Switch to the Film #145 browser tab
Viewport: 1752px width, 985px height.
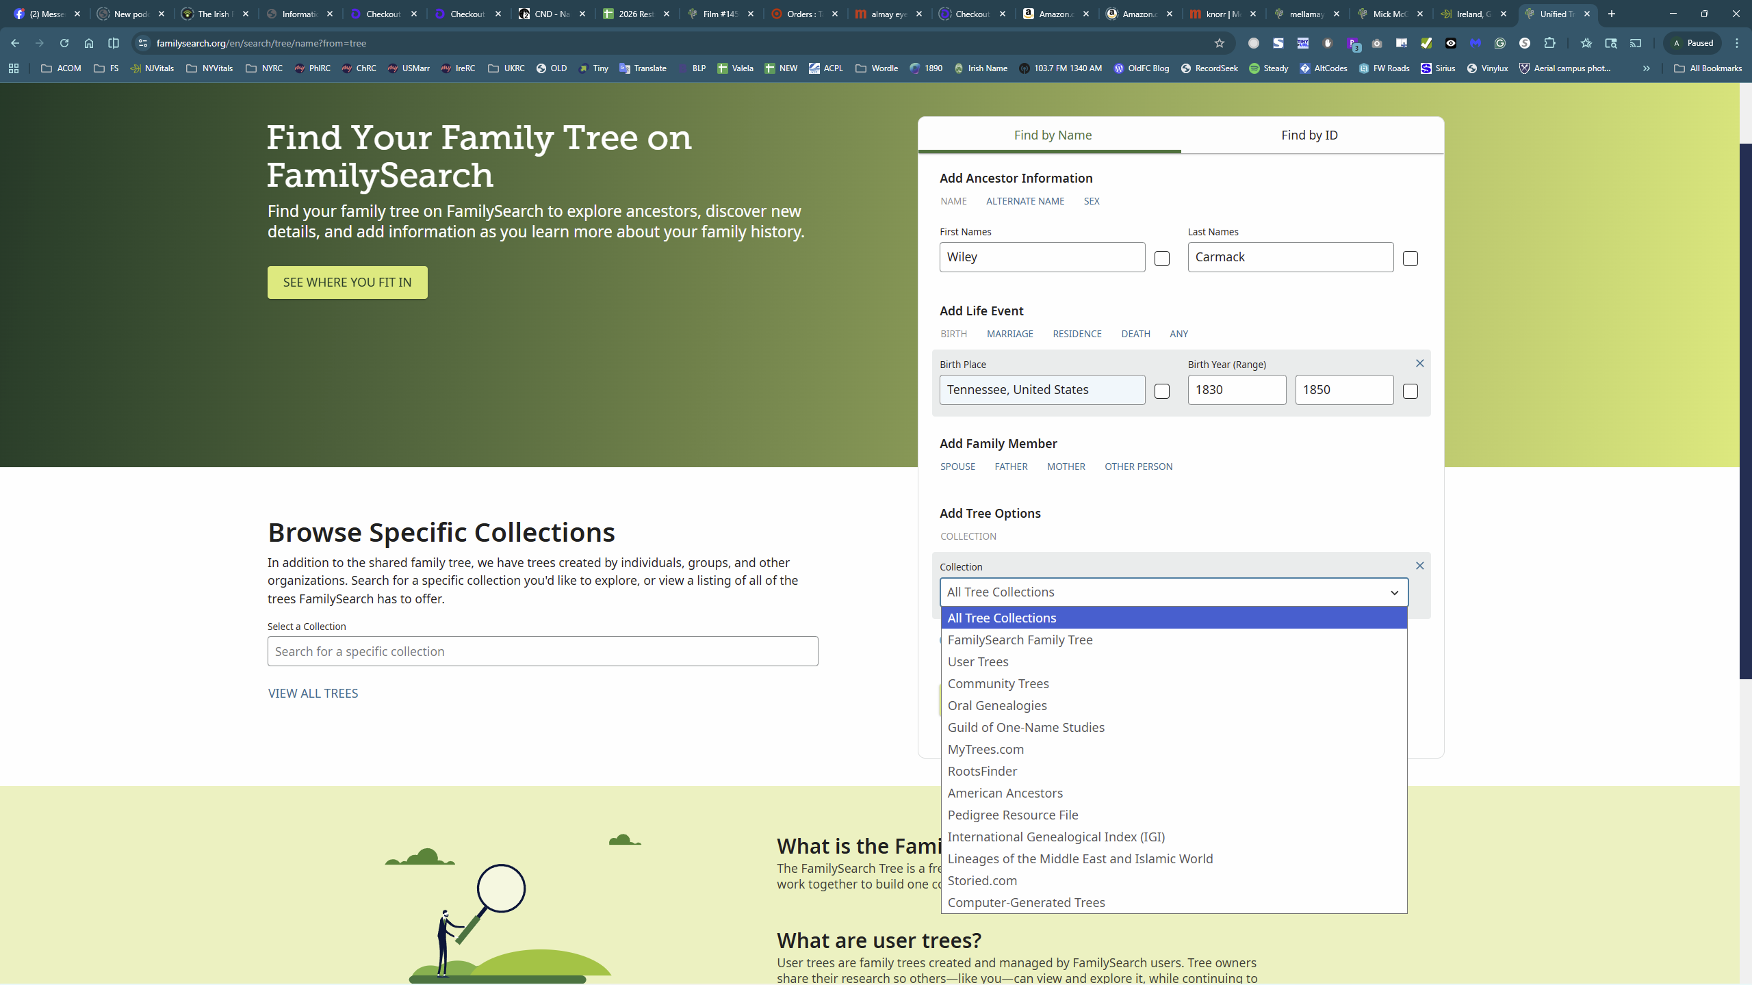pos(721,14)
